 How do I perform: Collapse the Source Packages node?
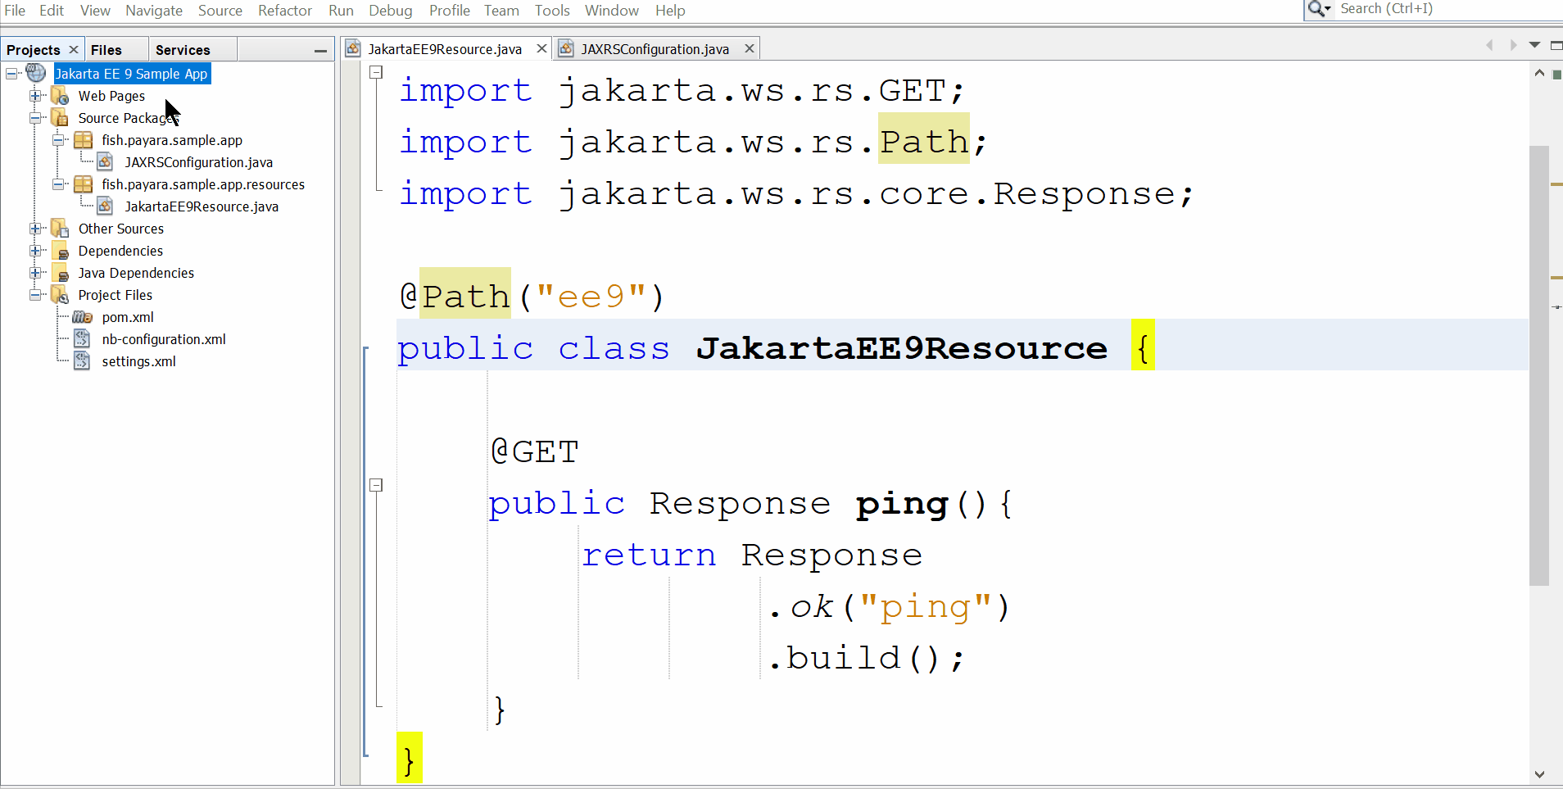tap(35, 118)
